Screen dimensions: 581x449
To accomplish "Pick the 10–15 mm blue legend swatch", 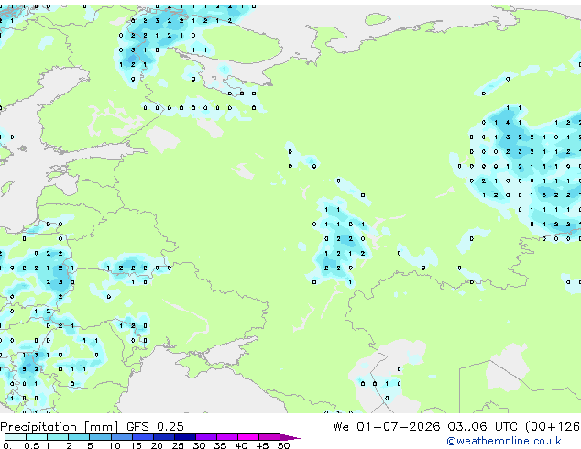I will [121, 437].
